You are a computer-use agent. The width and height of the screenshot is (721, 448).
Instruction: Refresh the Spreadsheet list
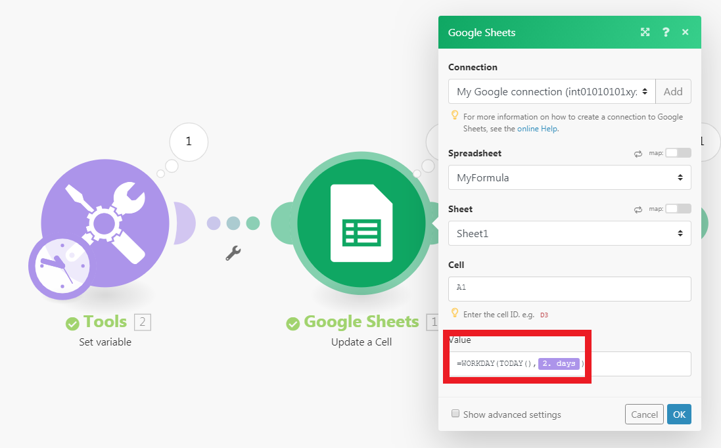[x=638, y=154]
